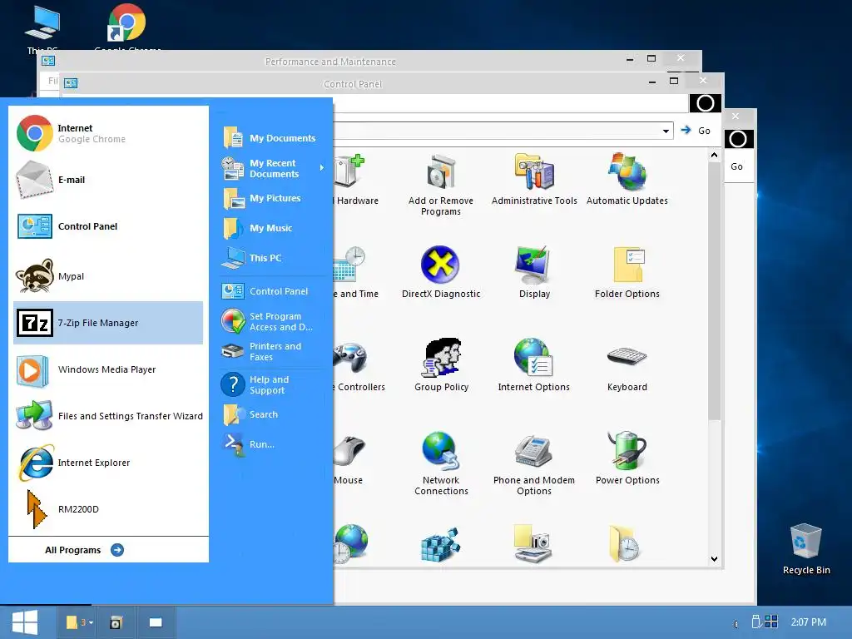Viewport: 852px width, 639px height.
Task: Open Administrative Tools
Action: (x=534, y=181)
